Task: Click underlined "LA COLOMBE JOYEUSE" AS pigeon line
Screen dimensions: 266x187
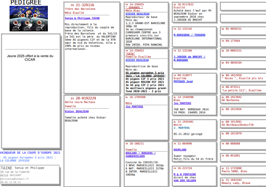Action: (146, 74)
